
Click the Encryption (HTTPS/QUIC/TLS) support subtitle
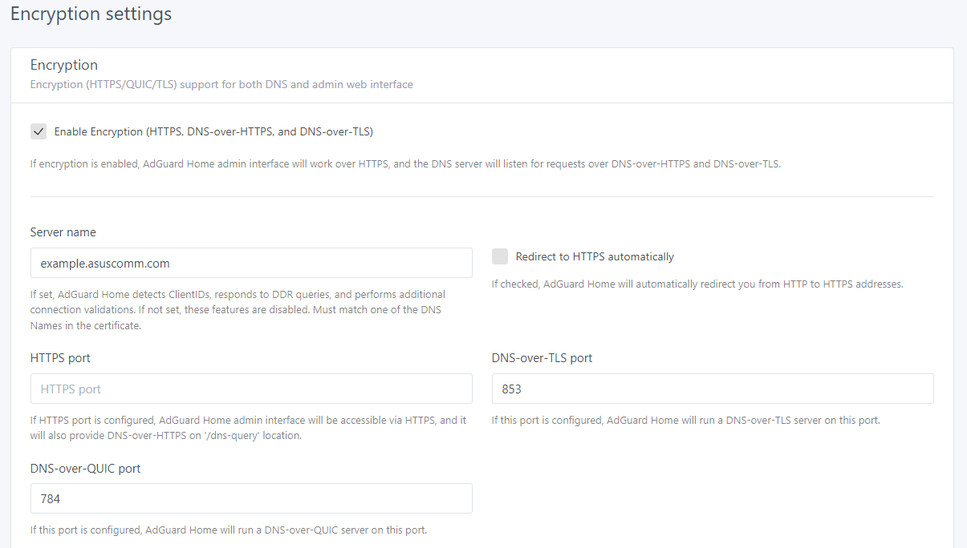pyautogui.click(x=221, y=84)
